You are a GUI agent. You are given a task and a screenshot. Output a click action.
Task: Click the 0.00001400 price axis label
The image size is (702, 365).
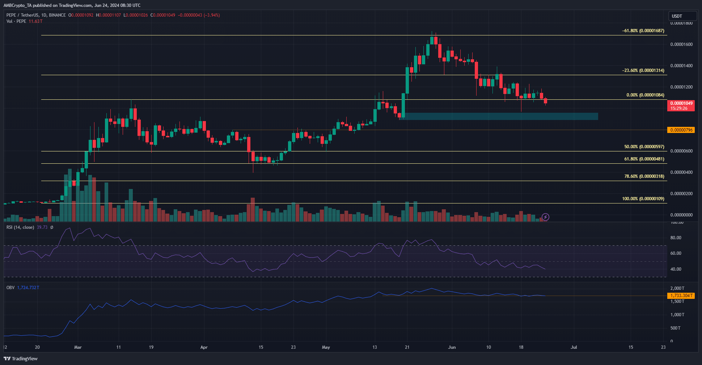coord(681,66)
